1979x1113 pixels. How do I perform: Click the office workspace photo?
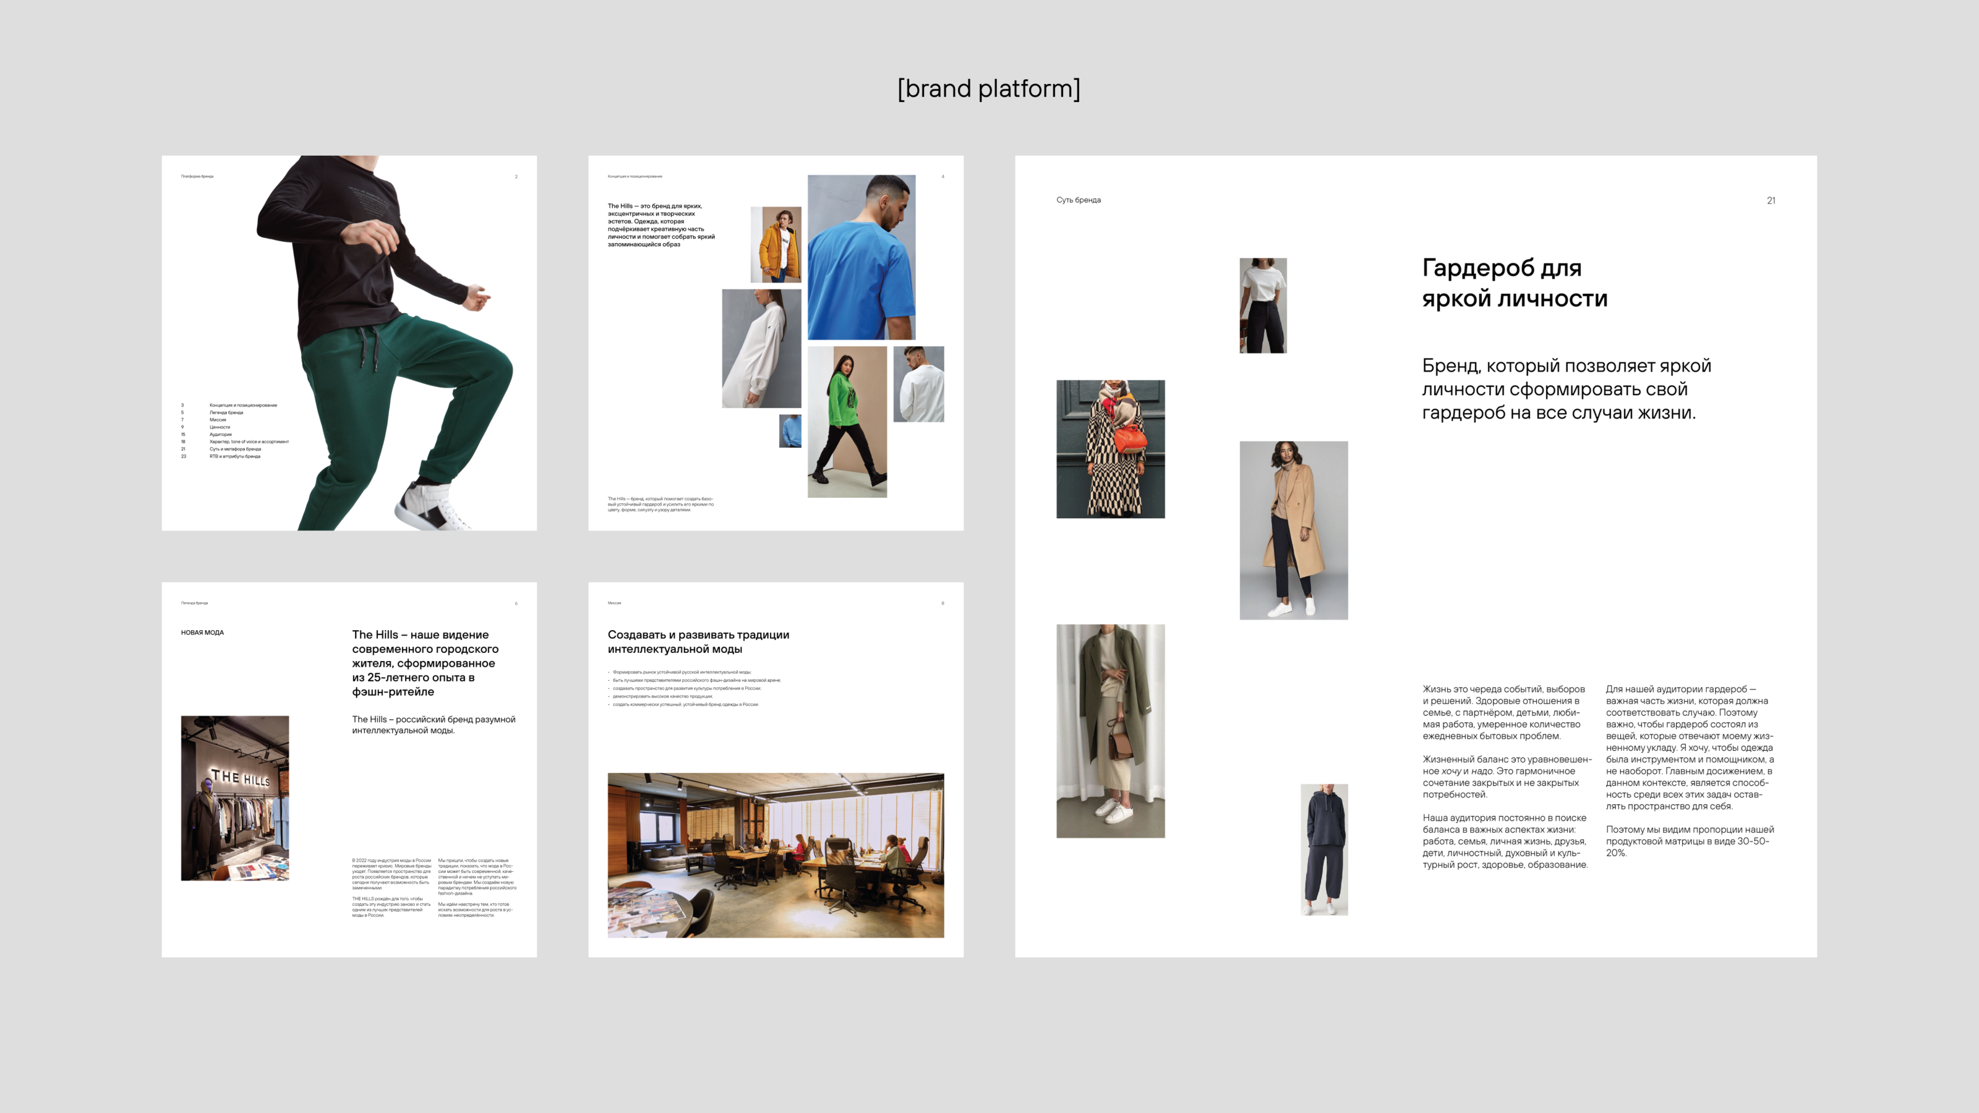click(x=775, y=854)
